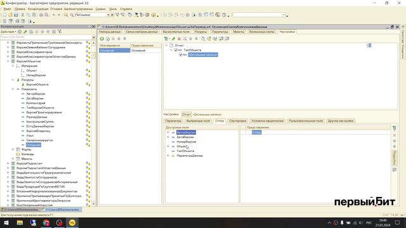Click the New document icon in main toolbar

[4, 15]
